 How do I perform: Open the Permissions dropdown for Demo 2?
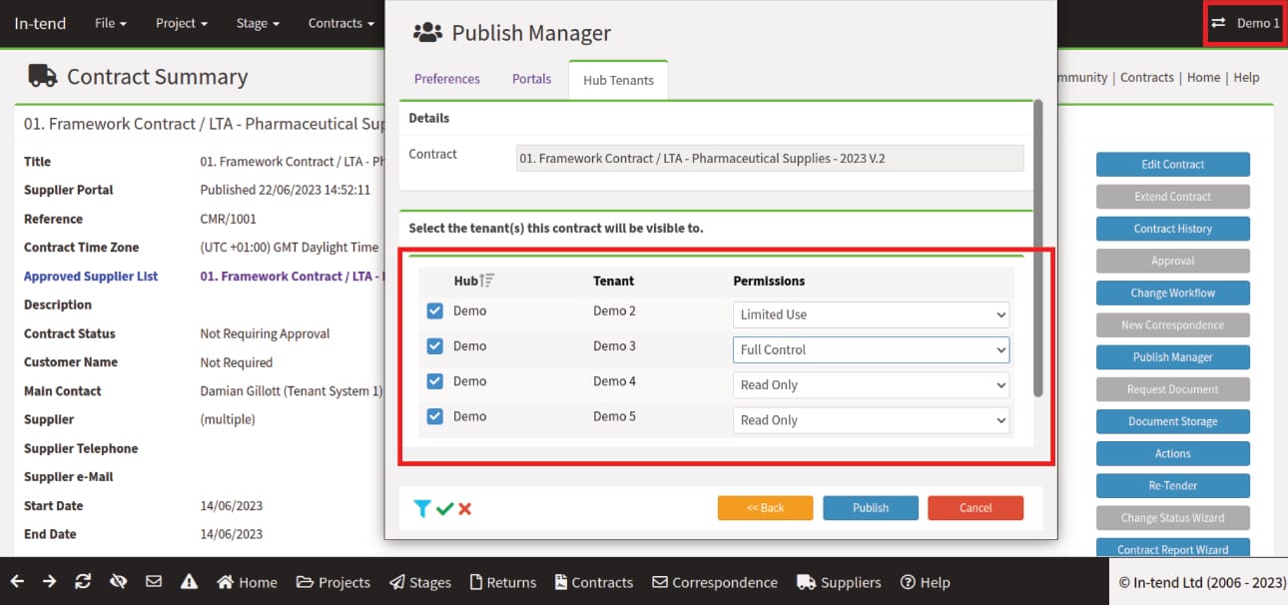click(x=870, y=314)
